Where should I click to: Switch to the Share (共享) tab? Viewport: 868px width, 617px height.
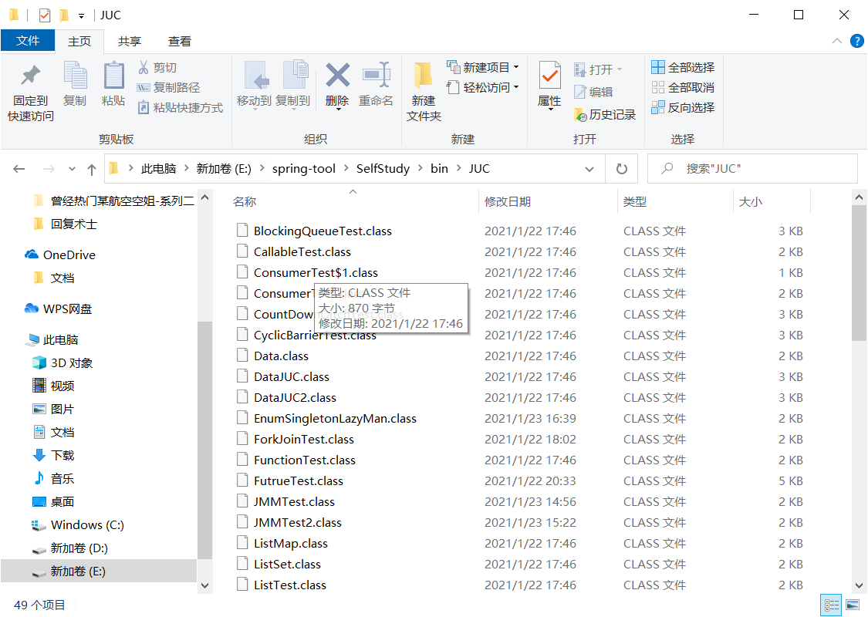point(130,42)
